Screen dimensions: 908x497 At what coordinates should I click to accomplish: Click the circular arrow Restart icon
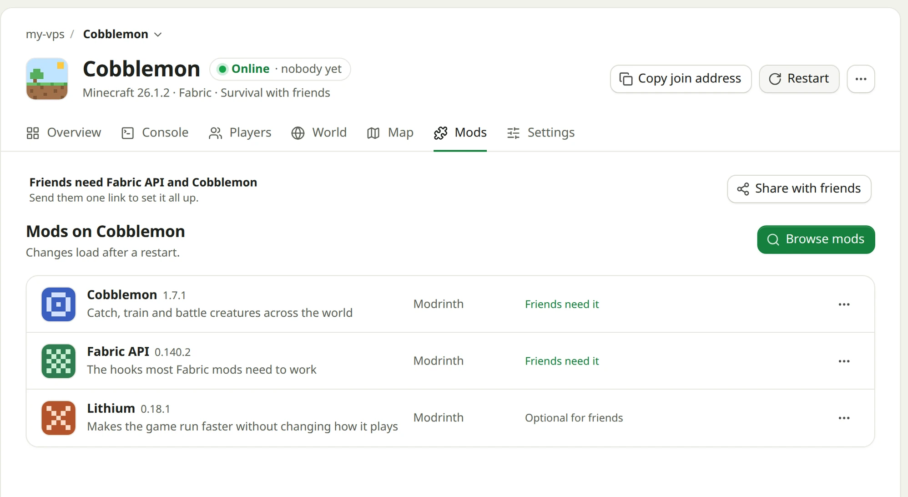775,79
